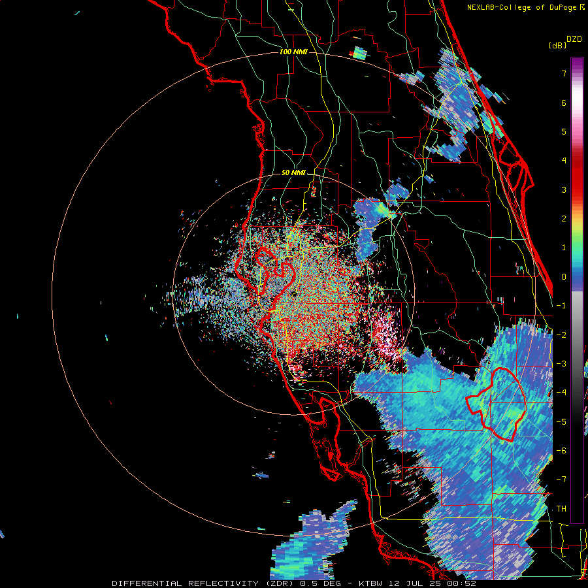588x588 pixels.
Task: Click the 4 value on the color scale
Action: tap(564, 161)
